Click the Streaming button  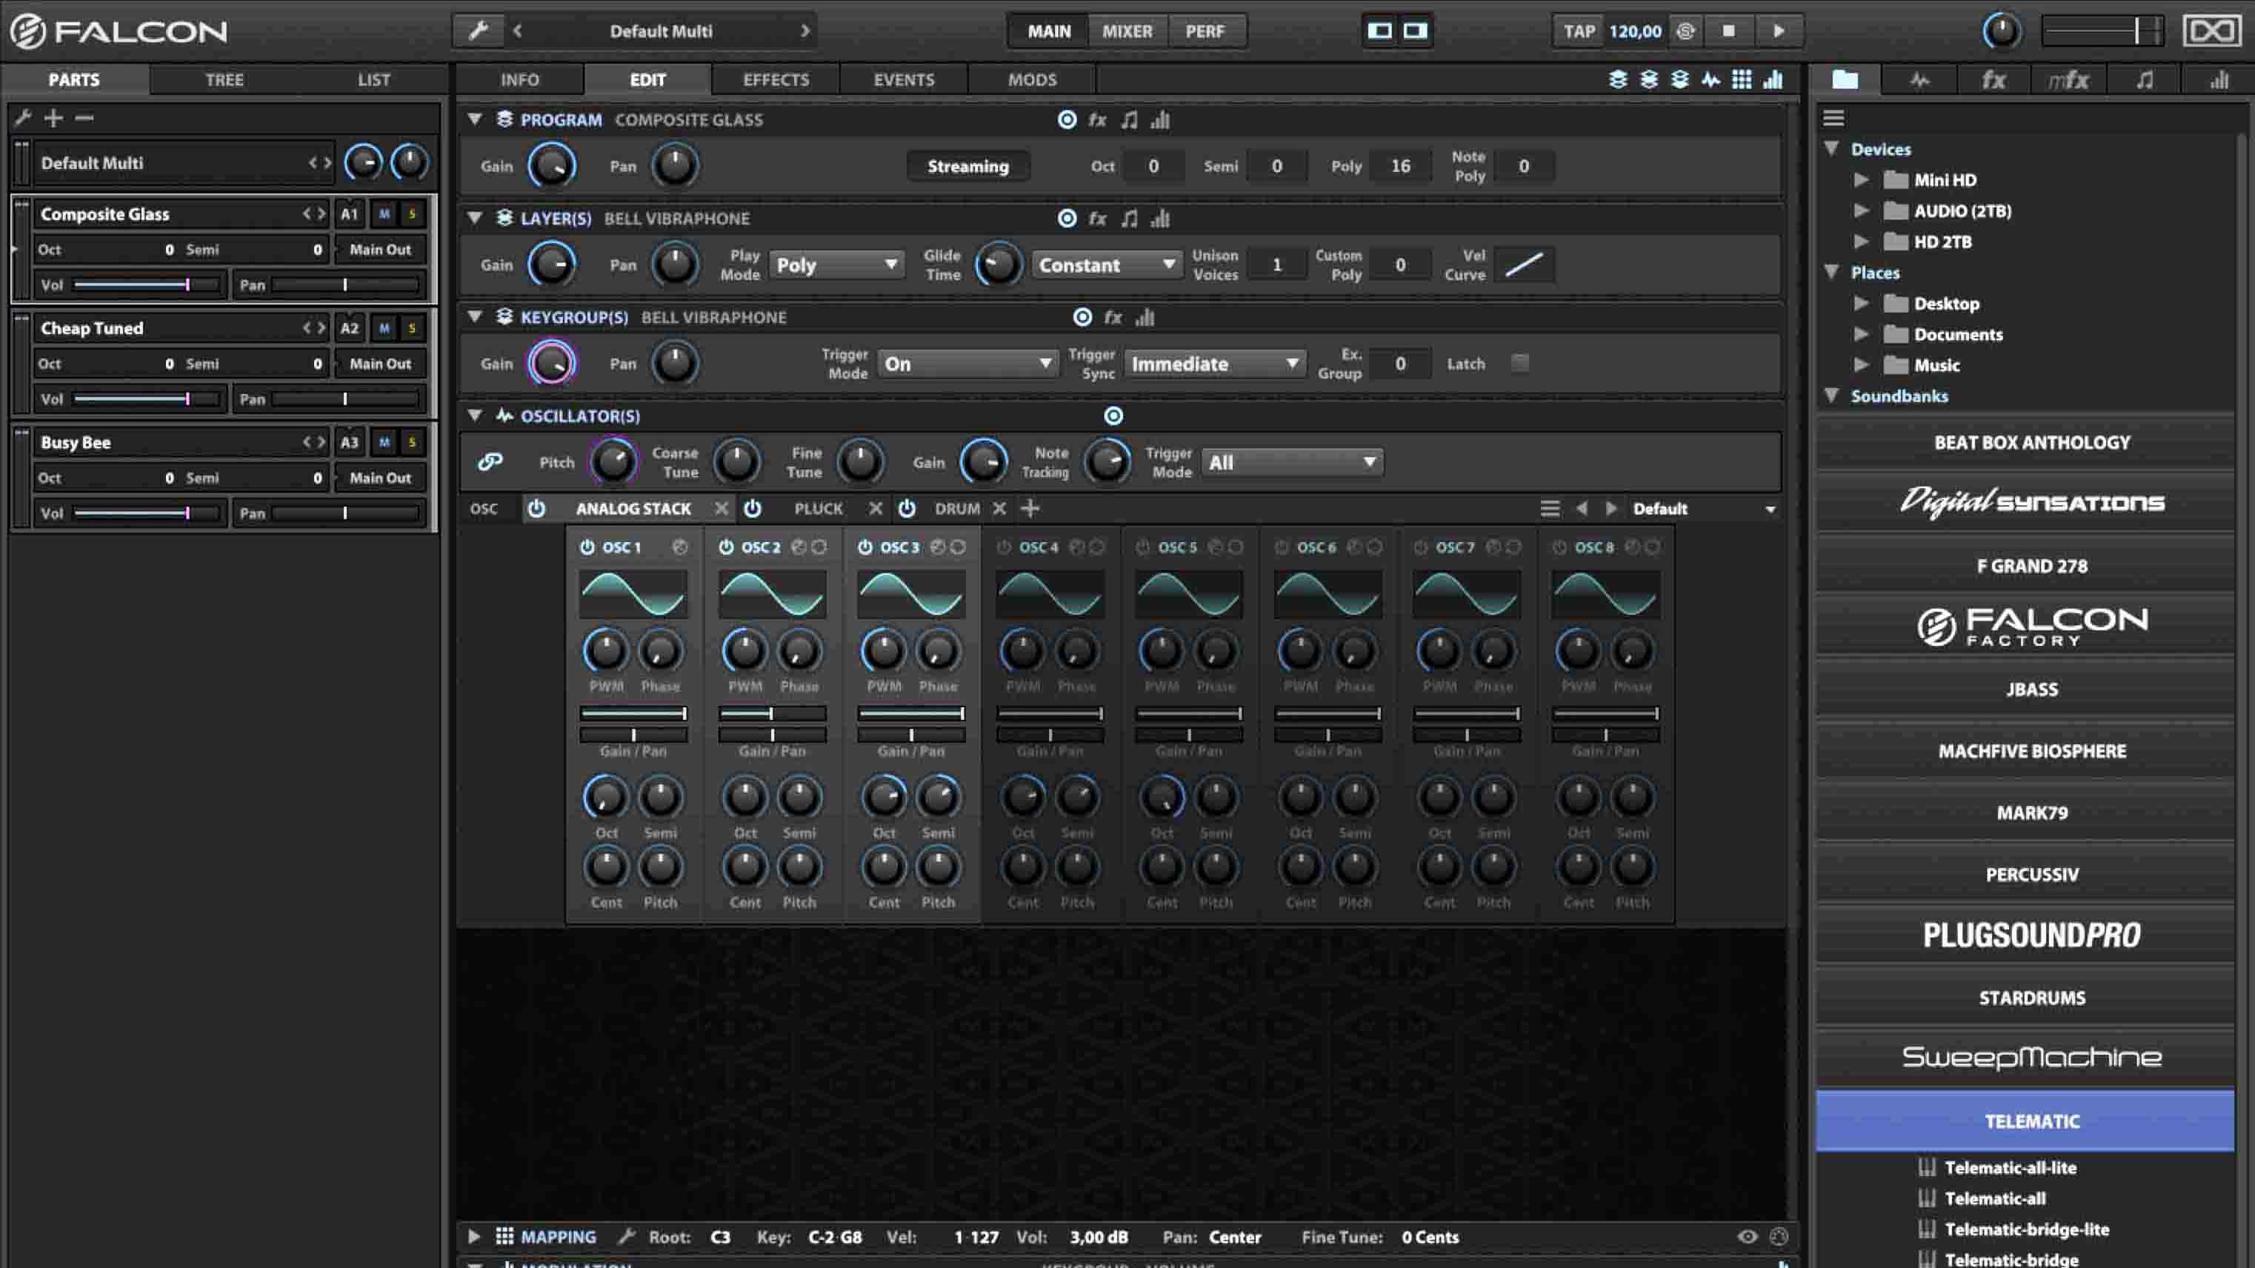coord(967,166)
